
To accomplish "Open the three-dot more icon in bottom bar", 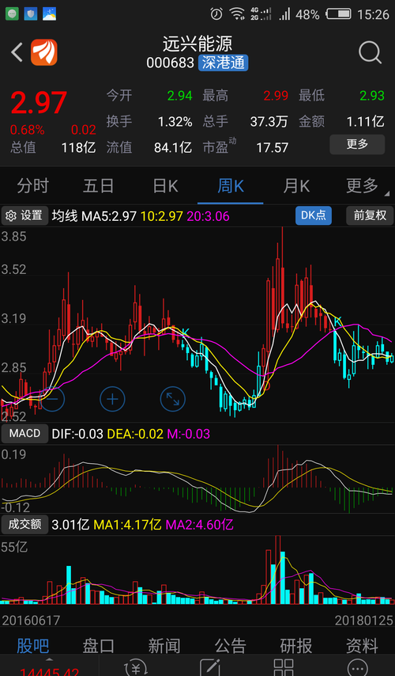I will tap(358, 667).
